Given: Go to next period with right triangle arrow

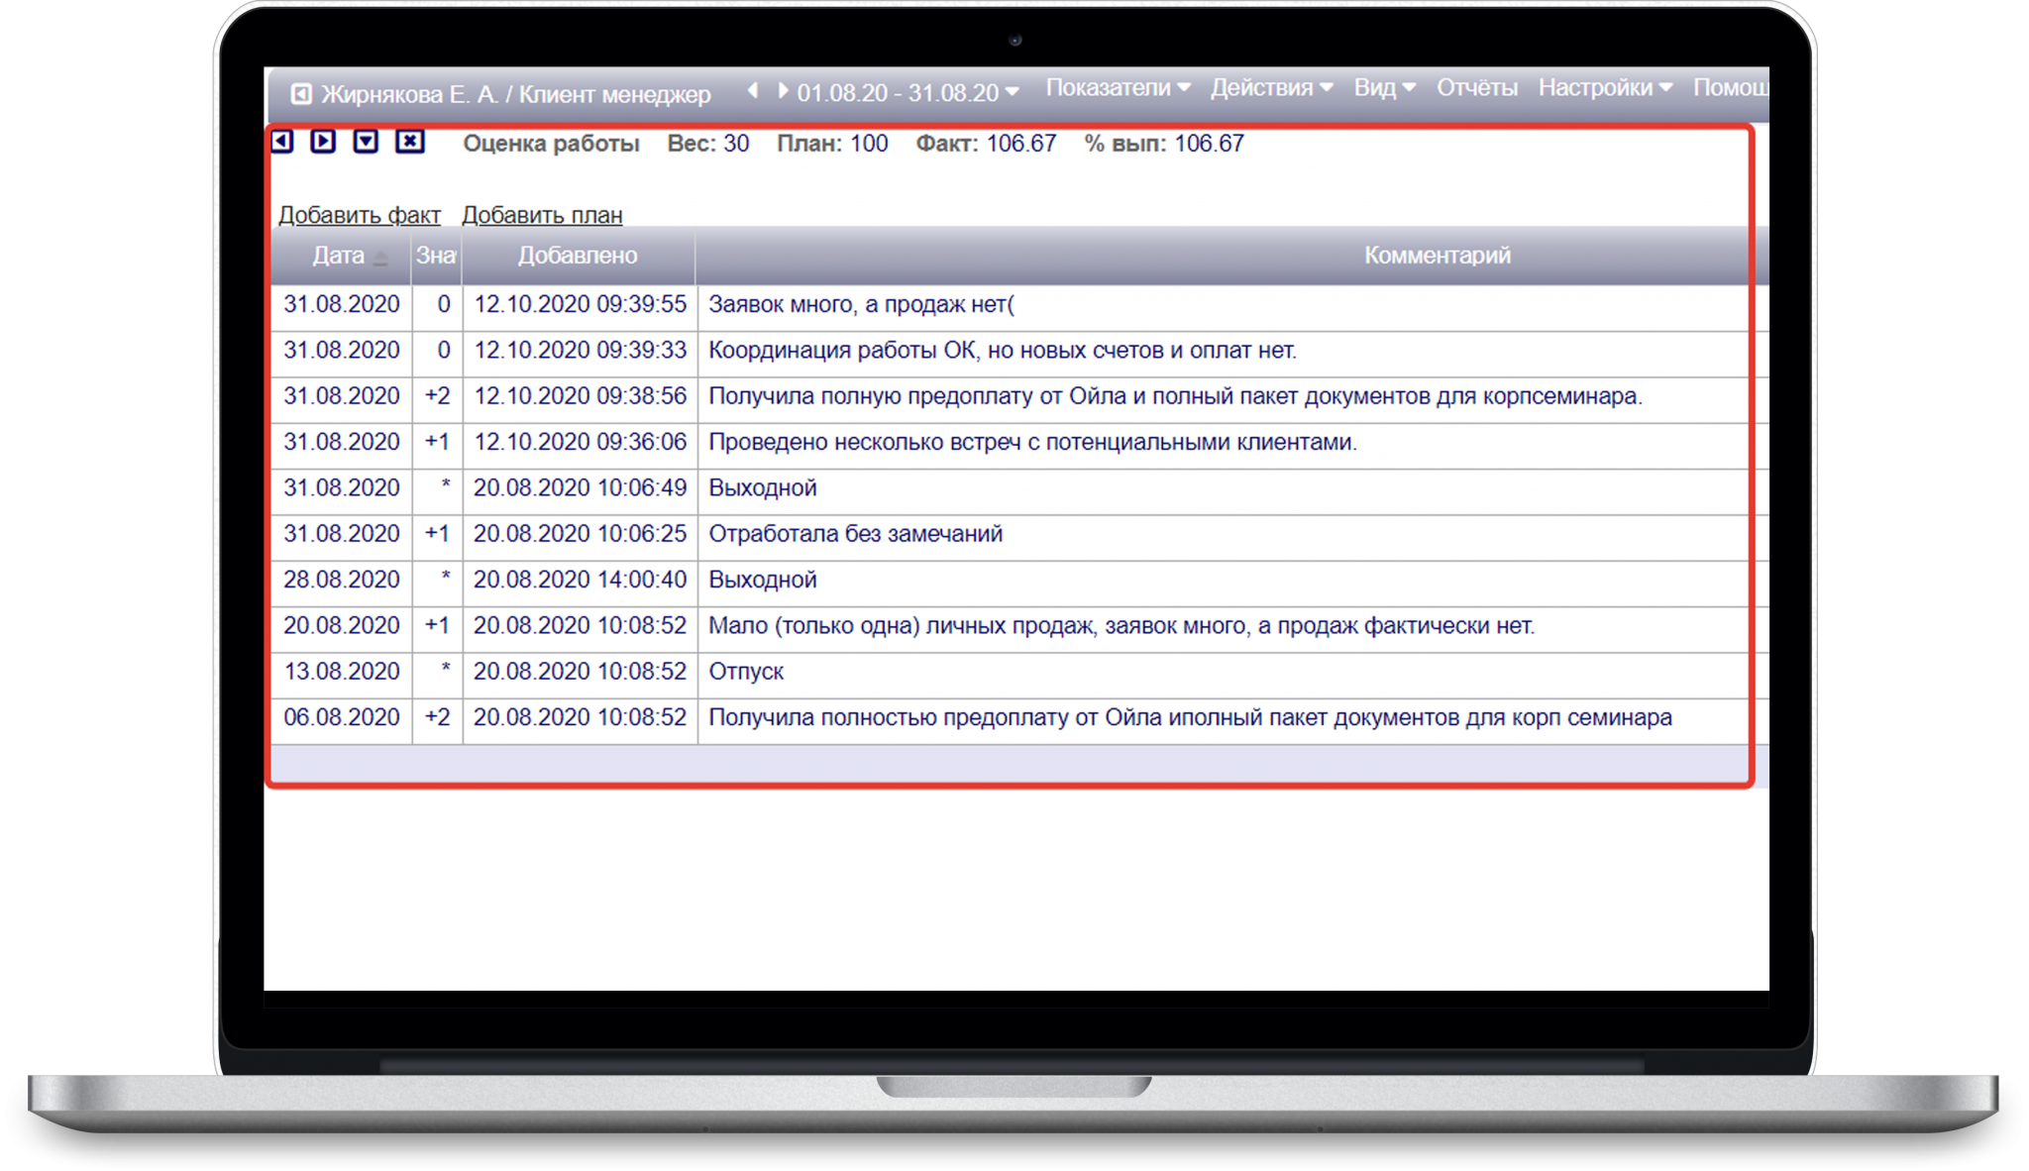Looking at the screenshot, I should (783, 91).
